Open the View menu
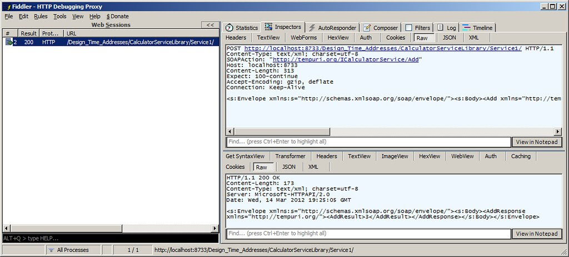Image resolution: width=569 pixels, height=257 pixels. click(x=78, y=16)
